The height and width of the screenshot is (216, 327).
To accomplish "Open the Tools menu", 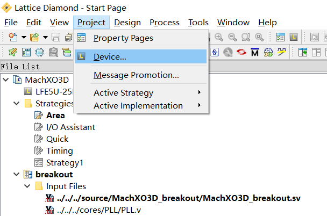I will click(198, 22).
